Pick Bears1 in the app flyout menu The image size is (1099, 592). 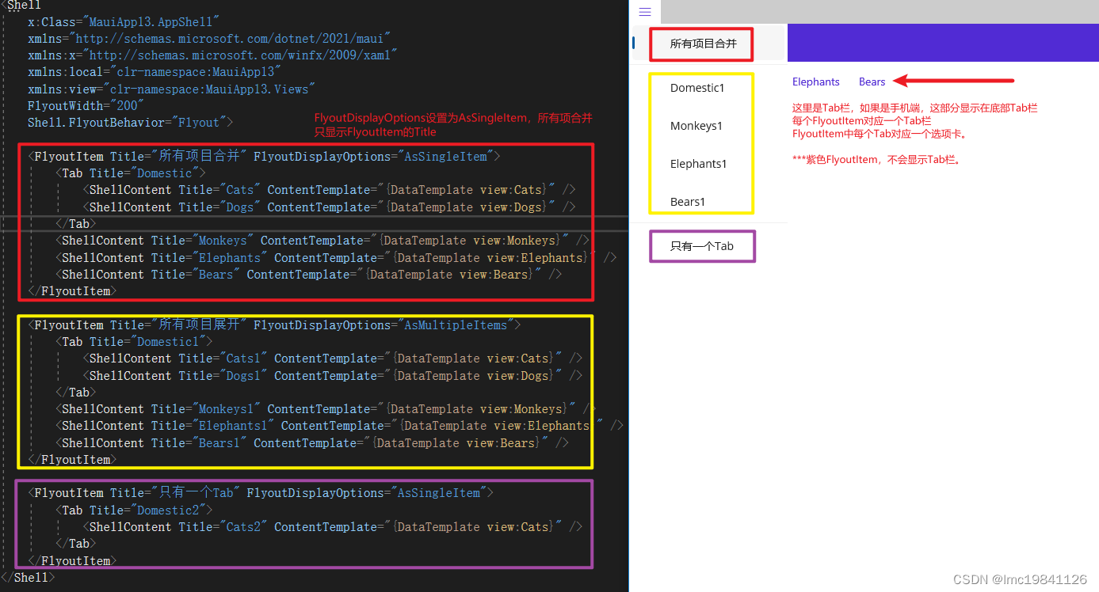pyautogui.click(x=688, y=202)
